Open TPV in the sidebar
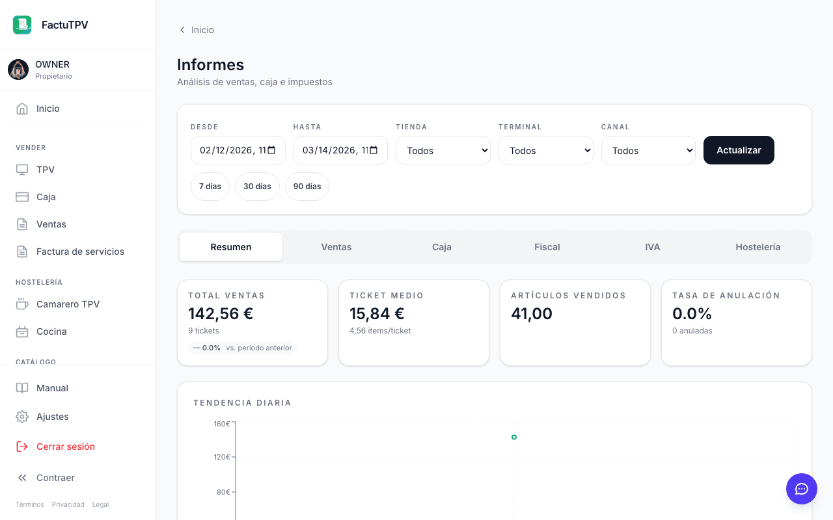This screenshot has width=833, height=520. click(x=78, y=170)
